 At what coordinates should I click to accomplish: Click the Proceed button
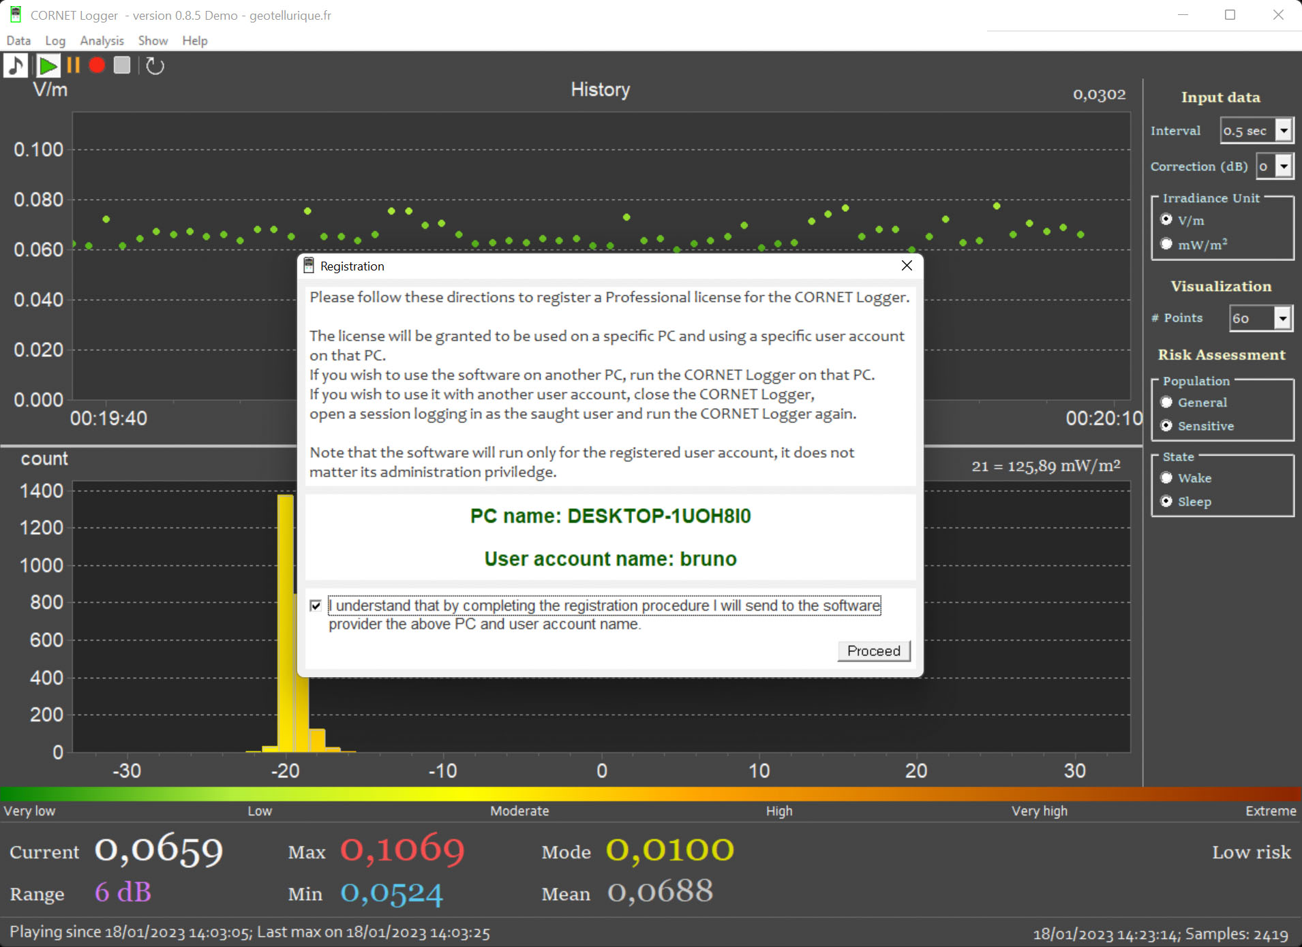pyautogui.click(x=874, y=651)
